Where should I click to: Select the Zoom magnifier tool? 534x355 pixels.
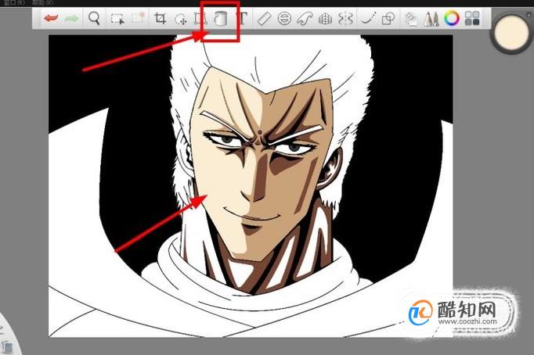click(x=94, y=18)
